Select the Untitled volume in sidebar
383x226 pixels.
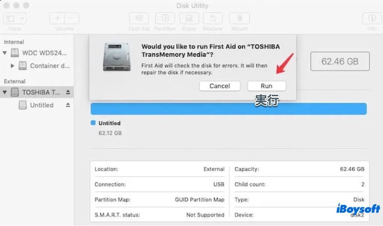click(x=41, y=105)
